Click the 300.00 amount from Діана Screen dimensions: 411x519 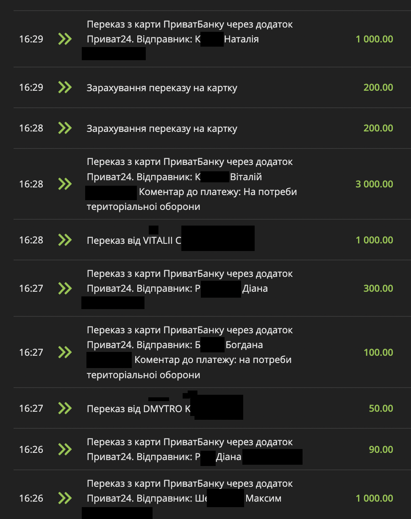[x=378, y=288]
